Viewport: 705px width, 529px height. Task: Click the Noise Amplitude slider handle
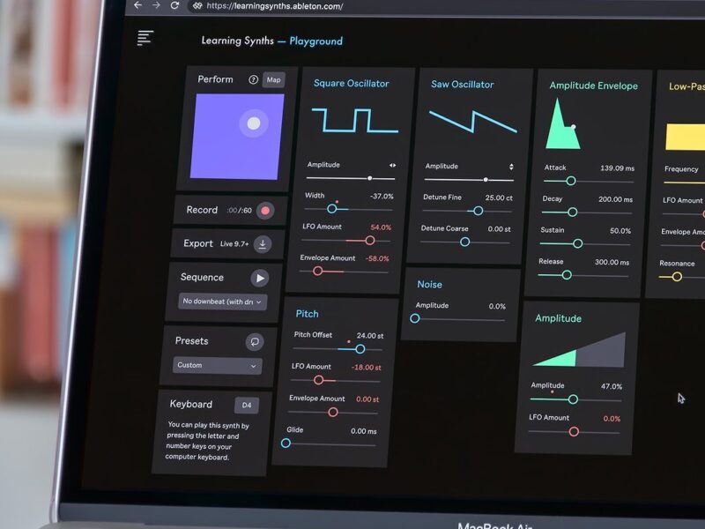pyautogui.click(x=415, y=319)
